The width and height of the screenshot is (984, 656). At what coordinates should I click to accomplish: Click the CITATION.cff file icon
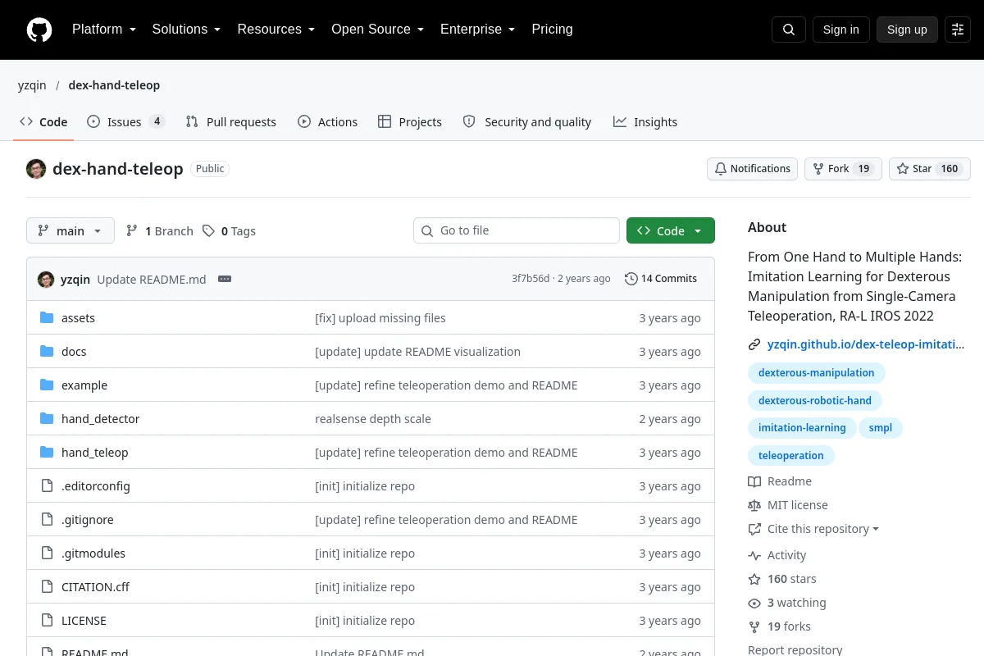[x=47, y=587]
